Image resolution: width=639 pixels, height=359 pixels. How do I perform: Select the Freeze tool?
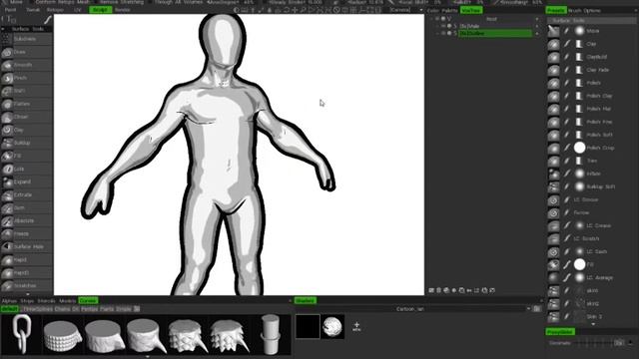point(27,234)
